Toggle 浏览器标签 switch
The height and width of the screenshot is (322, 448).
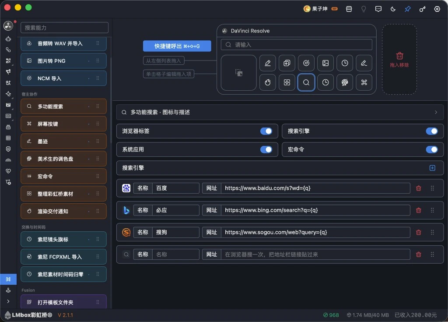(x=266, y=131)
